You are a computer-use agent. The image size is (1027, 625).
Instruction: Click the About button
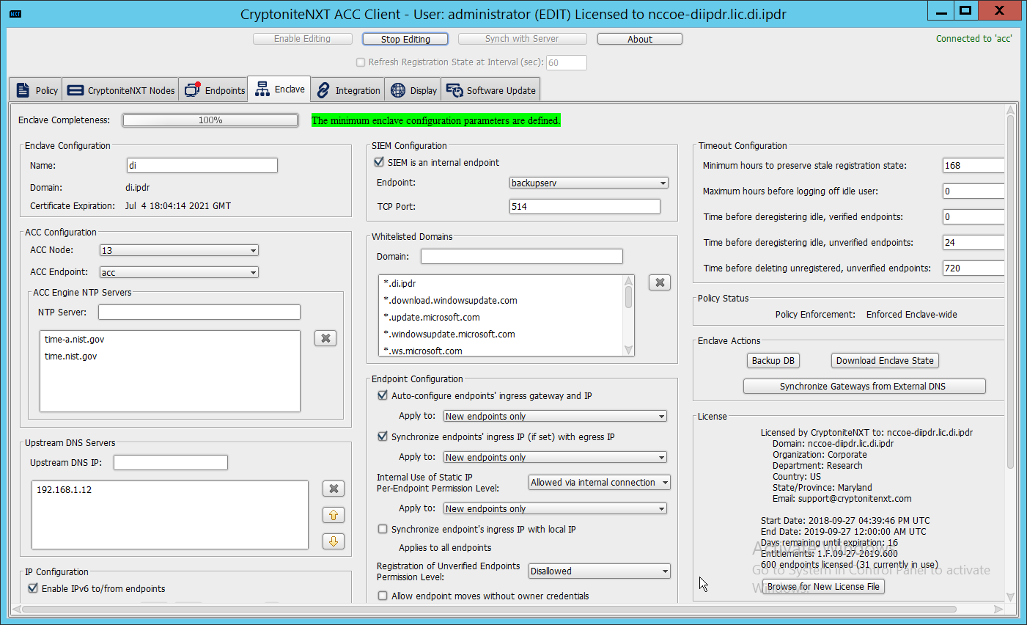pyautogui.click(x=640, y=39)
